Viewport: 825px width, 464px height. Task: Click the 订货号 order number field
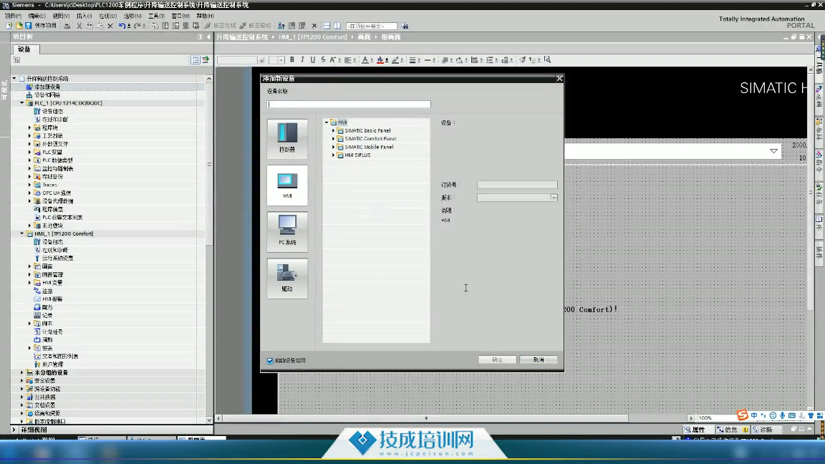[x=517, y=185]
